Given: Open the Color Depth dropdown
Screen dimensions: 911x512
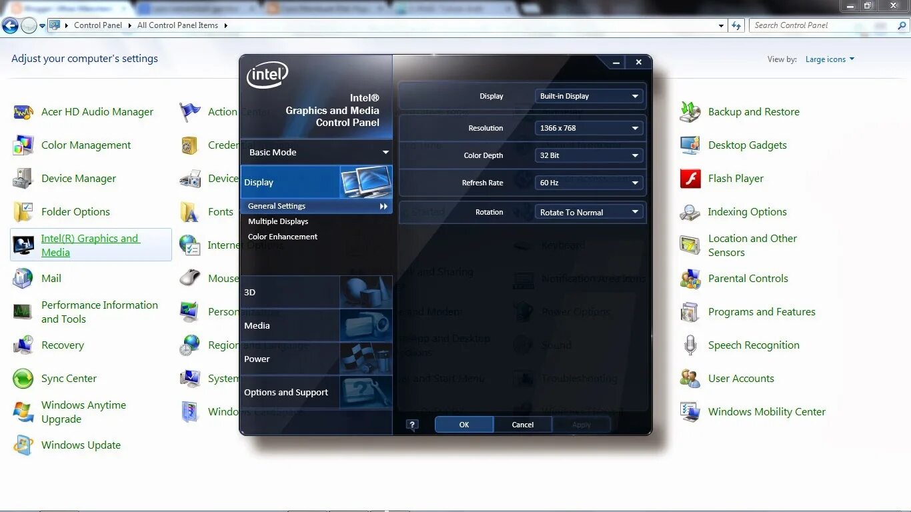Looking at the screenshot, I should pos(589,155).
